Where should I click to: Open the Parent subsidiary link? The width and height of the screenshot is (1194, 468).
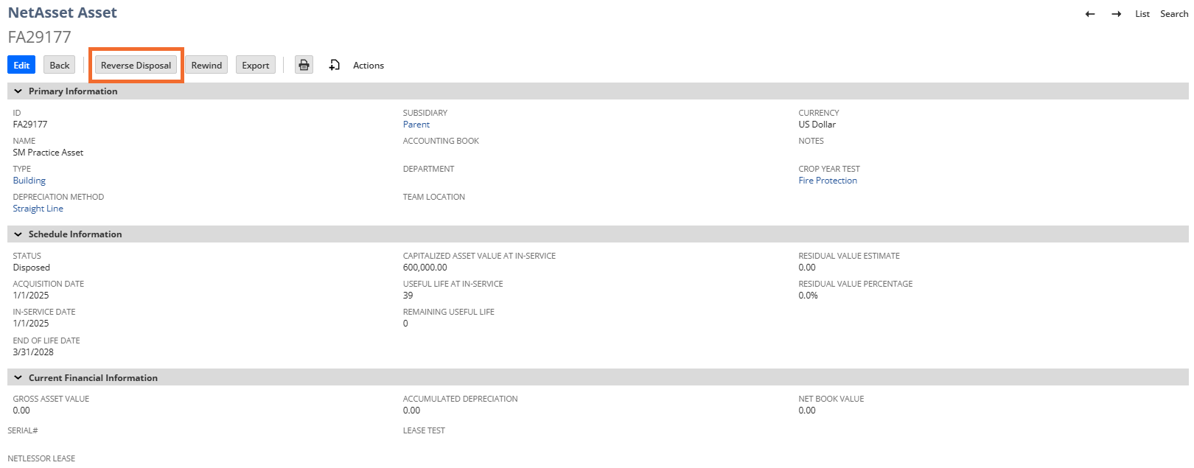[416, 125]
